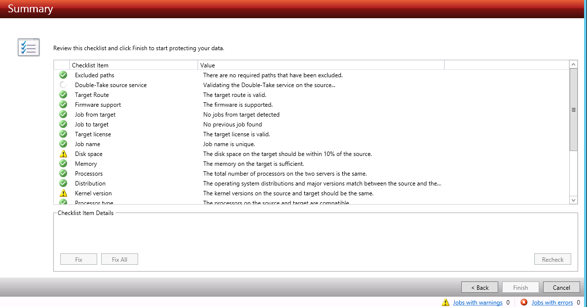The height and width of the screenshot is (307, 587).
Task: Select the Excluded paths row
Action: (311, 75)
